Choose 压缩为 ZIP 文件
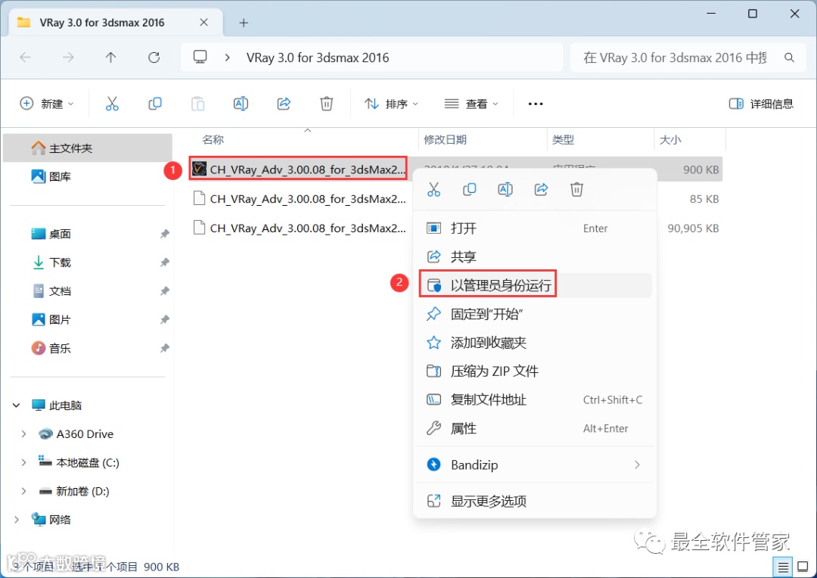This screenshot has height=578, width=817. (535, 371)
